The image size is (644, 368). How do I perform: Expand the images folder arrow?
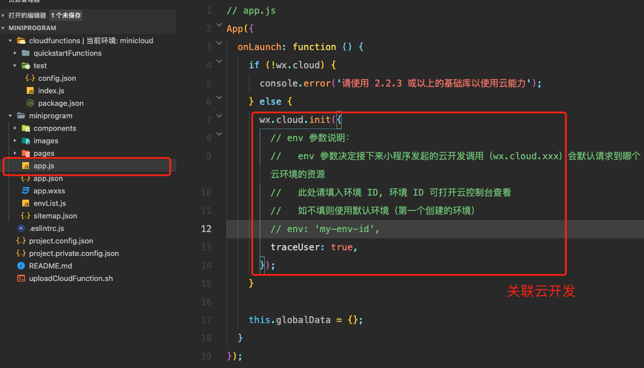(x=15, y=140)
